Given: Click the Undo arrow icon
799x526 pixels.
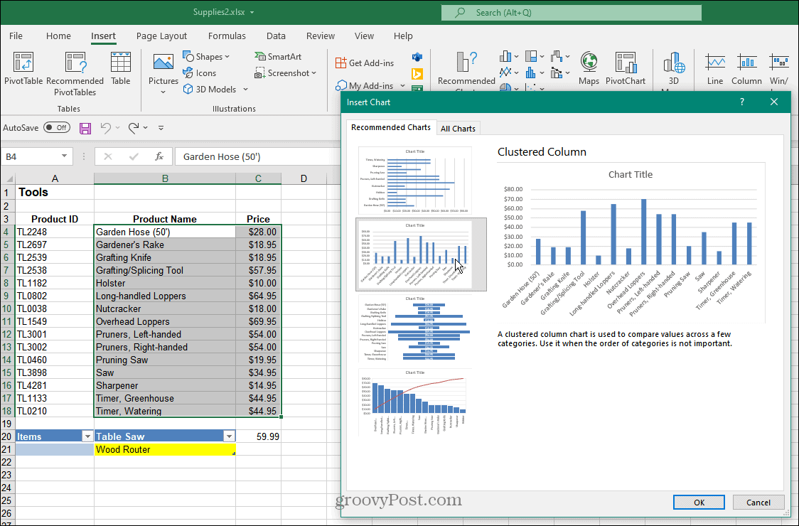Looking at the screenshot, I should pyautogui.click(x=105, y=128).
